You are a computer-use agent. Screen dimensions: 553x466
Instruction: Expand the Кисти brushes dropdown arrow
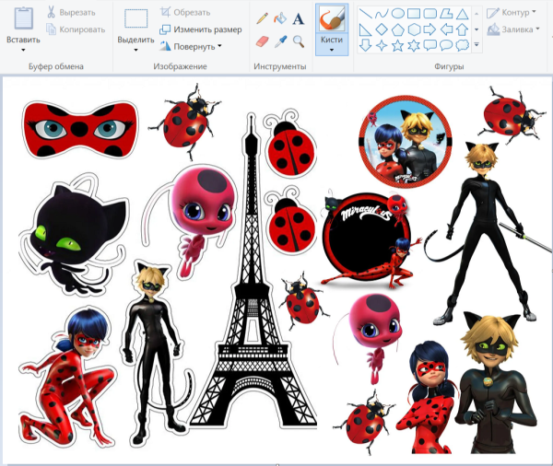coord(332,50)
